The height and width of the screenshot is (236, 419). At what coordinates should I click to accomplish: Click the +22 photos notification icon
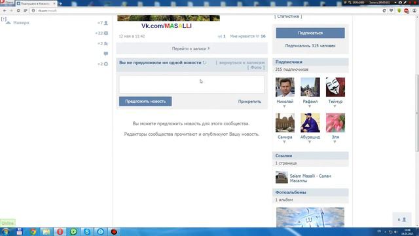click(x=106, y=33)
